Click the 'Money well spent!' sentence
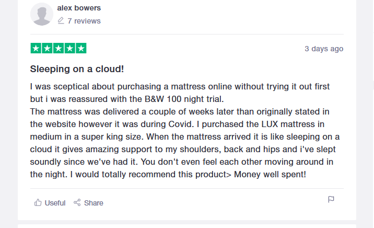This screenshot has width=374, height=228. 270,175
